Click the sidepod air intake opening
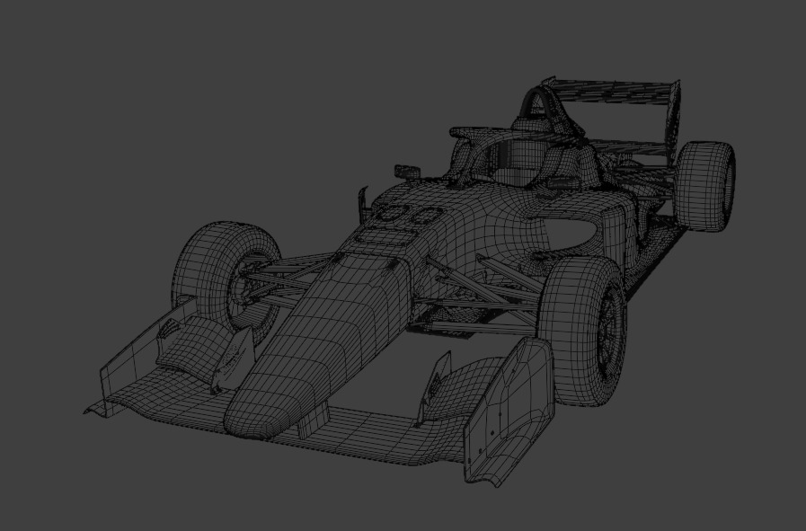 point(573,234)
